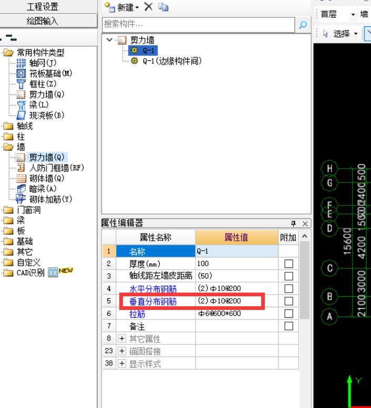
Task: Click the 属性名称 column header
Action: [x=156, y=238]
